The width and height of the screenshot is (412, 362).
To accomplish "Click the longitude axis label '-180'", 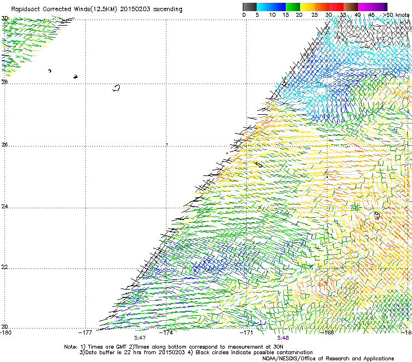I will tap(6, 332).
